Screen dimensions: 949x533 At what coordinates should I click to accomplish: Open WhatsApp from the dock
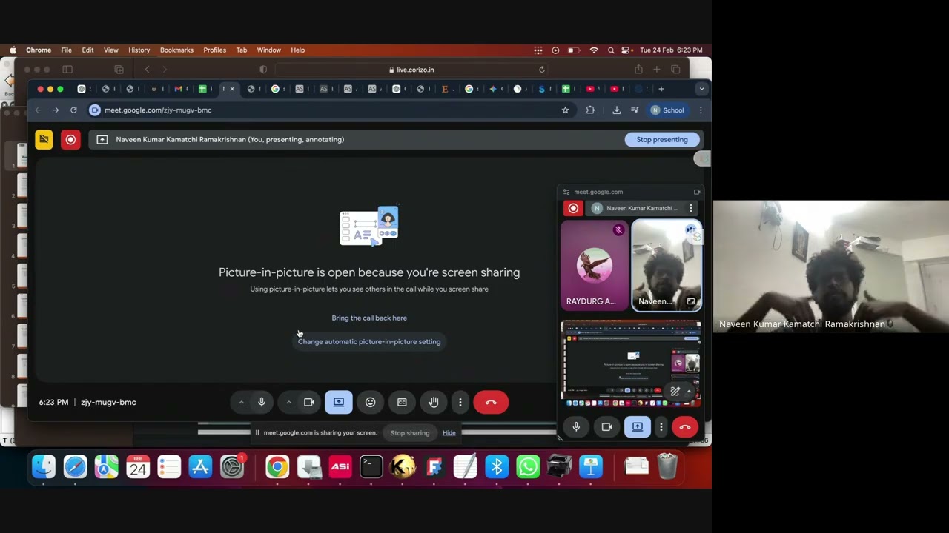coord(528,466)
